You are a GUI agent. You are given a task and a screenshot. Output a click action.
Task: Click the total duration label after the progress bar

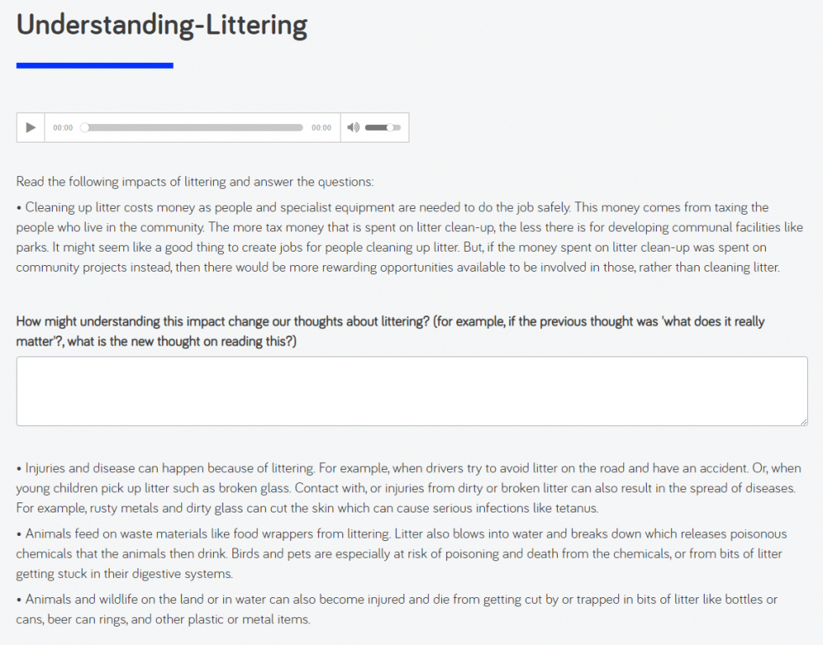point(321,127)
